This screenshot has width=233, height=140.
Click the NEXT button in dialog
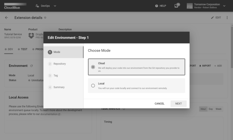pyautogui.click(x=178, y=103)
